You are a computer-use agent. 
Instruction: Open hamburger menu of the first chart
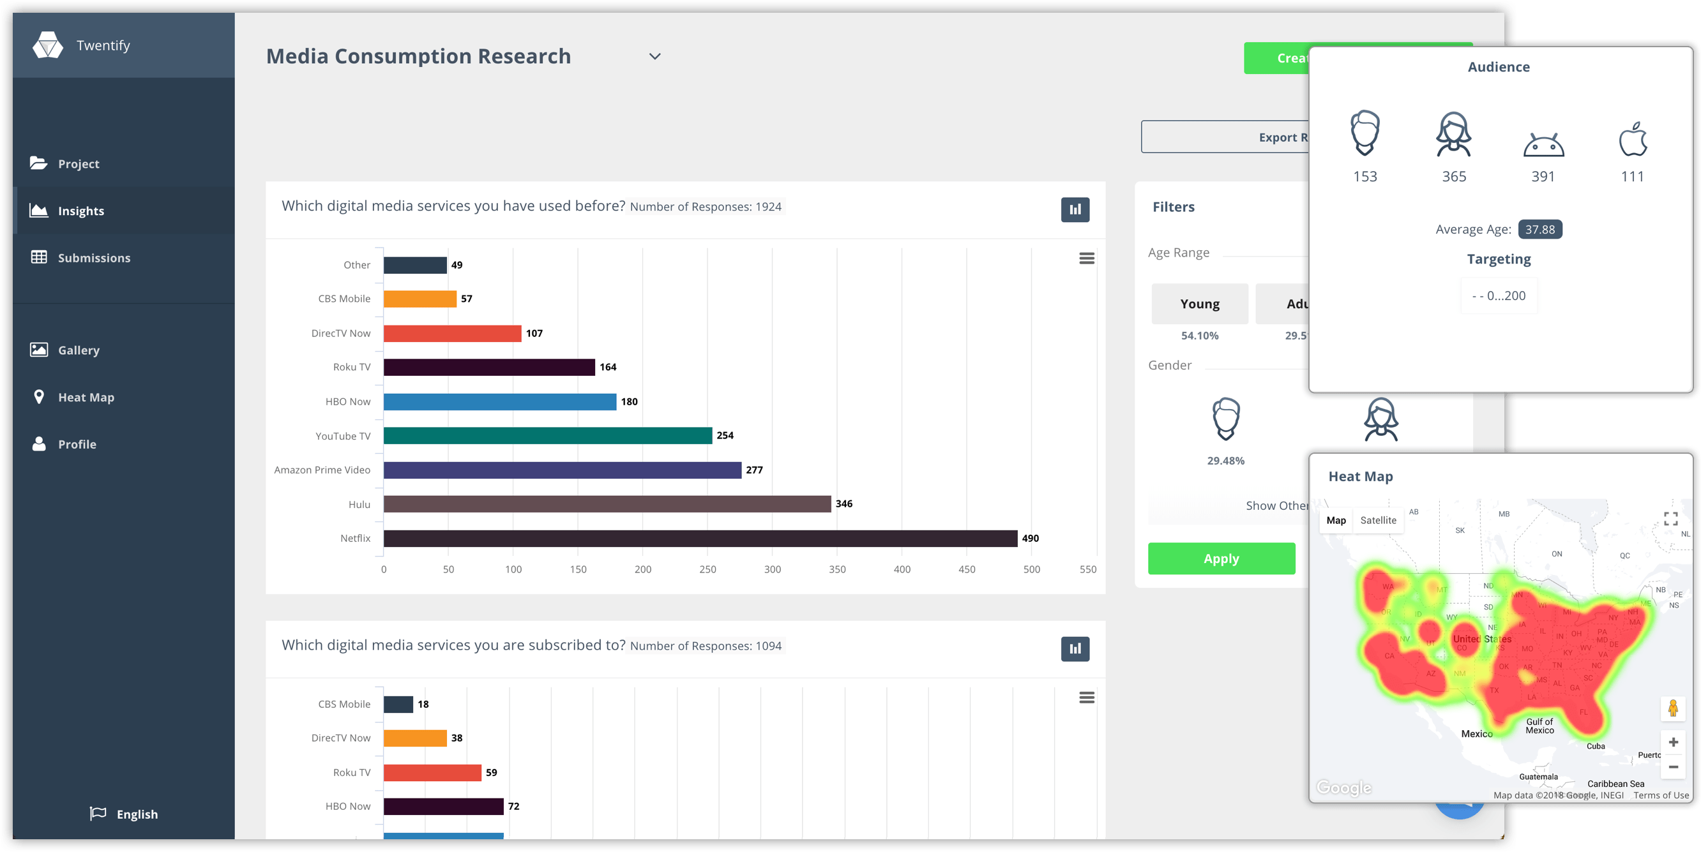[x=1086, y=258]
